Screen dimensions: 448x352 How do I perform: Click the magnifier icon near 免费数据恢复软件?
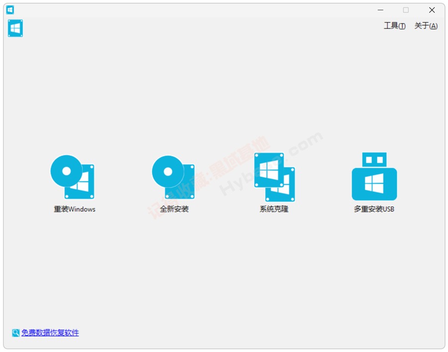pyautogui.click(x=15, y=332)
